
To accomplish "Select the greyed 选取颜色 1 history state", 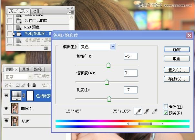I will pos(32,40).
